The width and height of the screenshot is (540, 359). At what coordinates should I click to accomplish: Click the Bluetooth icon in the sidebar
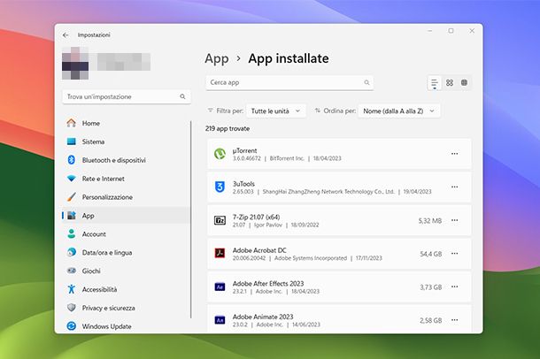72,160
